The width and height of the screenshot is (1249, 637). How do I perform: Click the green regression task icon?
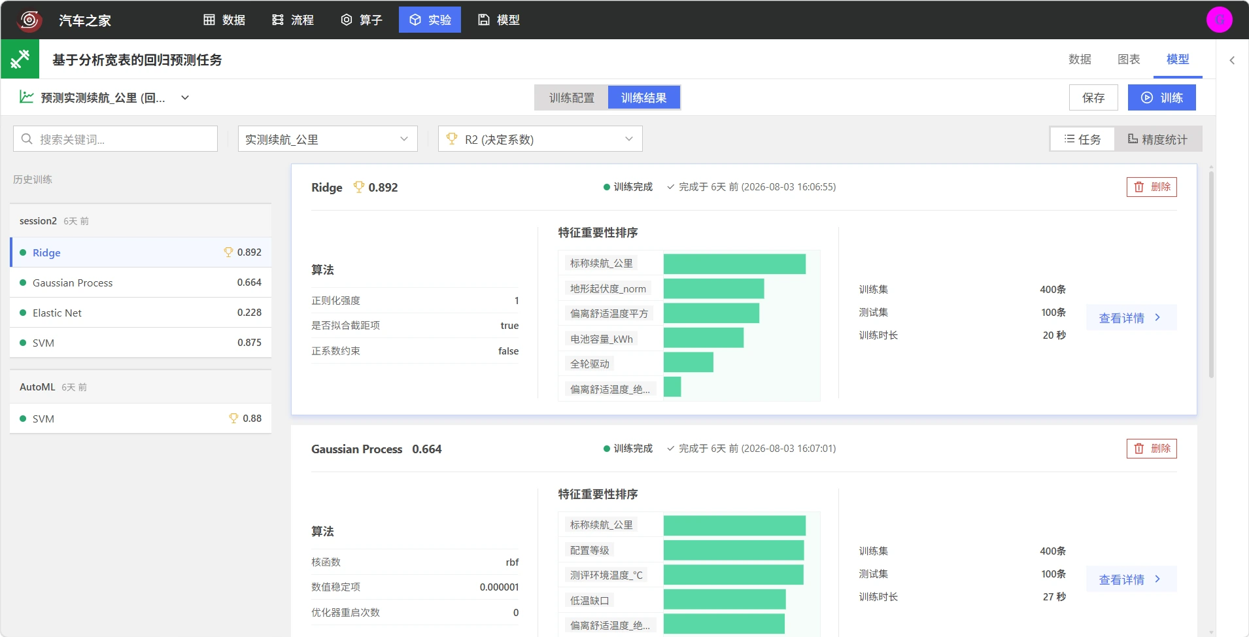tap(20, 60)
